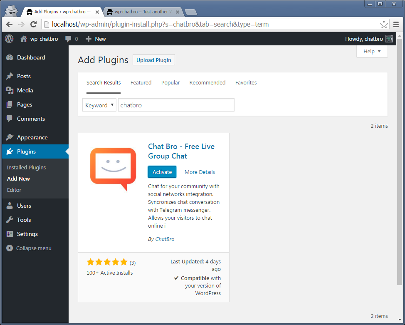The width and height of the screenshot is (405, 325).
Task: Bookmark the page with the star icon
Action: pyautogui.click(x=384, y=24)
